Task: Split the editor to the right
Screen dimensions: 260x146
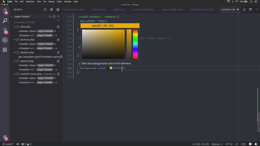Action: [x=250, y=10]
